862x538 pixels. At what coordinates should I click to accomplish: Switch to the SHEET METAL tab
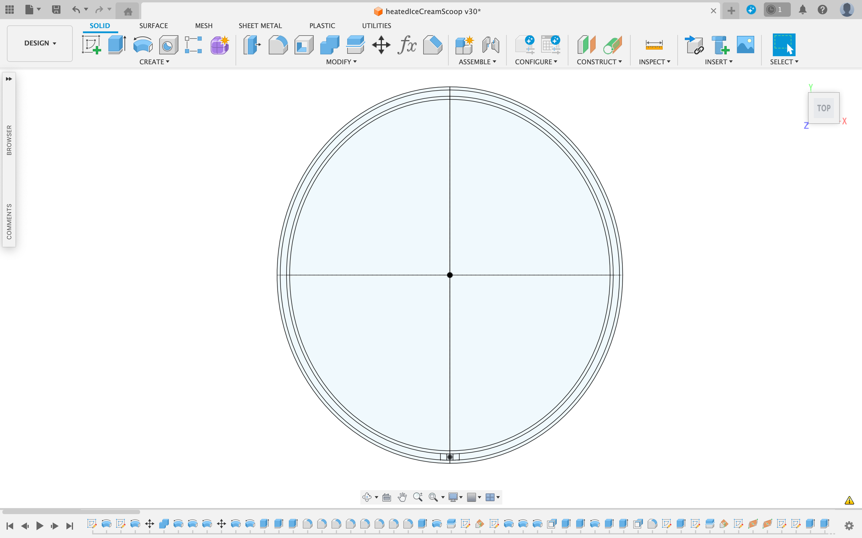tap(260, 25)
